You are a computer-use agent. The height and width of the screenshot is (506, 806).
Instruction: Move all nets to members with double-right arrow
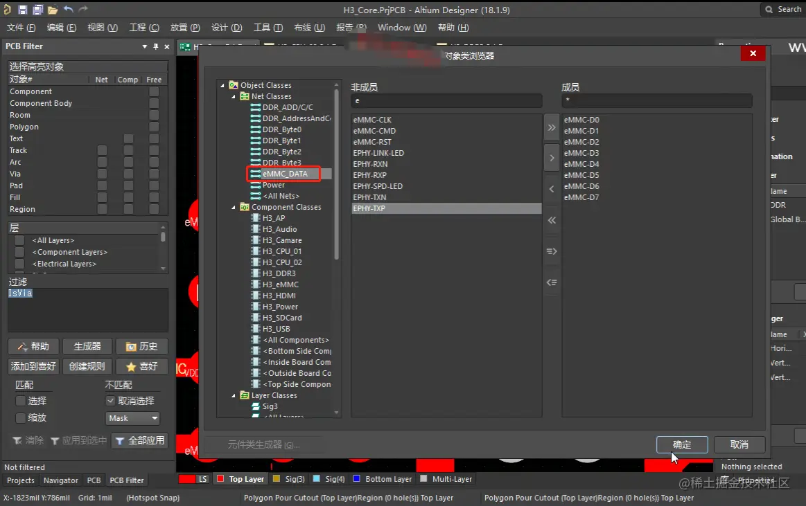coord(552,127)
